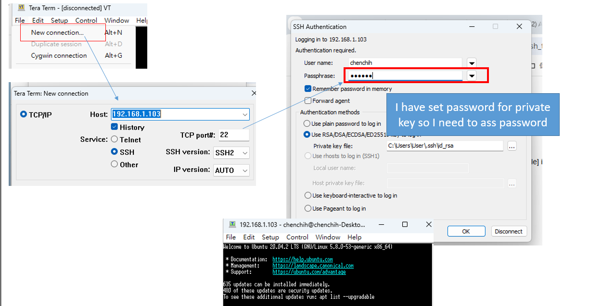Open File menu in the disconnected Tera Term window
615x306 pixels.
point(20,20)
